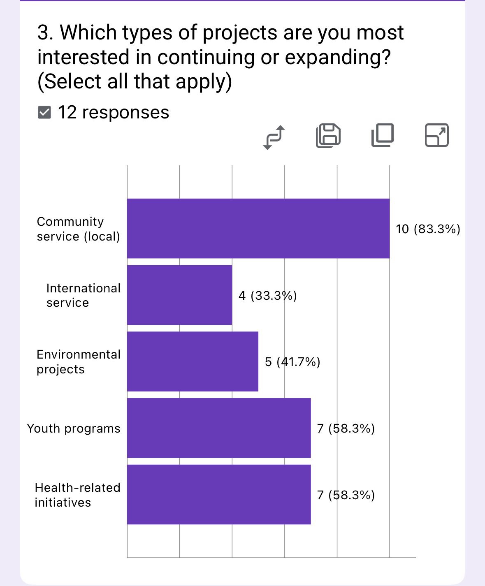The height and width of the screenshot is (586, 485).
Task: Select the Health-related initiatives bar
Action: point(219,494)
